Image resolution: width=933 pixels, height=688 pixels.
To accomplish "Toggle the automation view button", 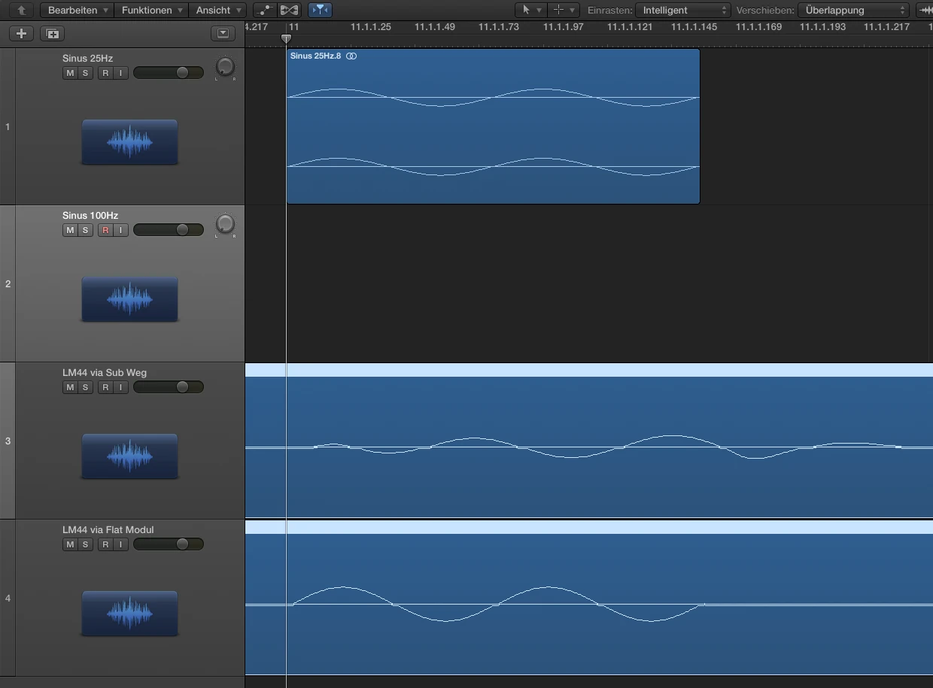I will (x=264, y=10).
